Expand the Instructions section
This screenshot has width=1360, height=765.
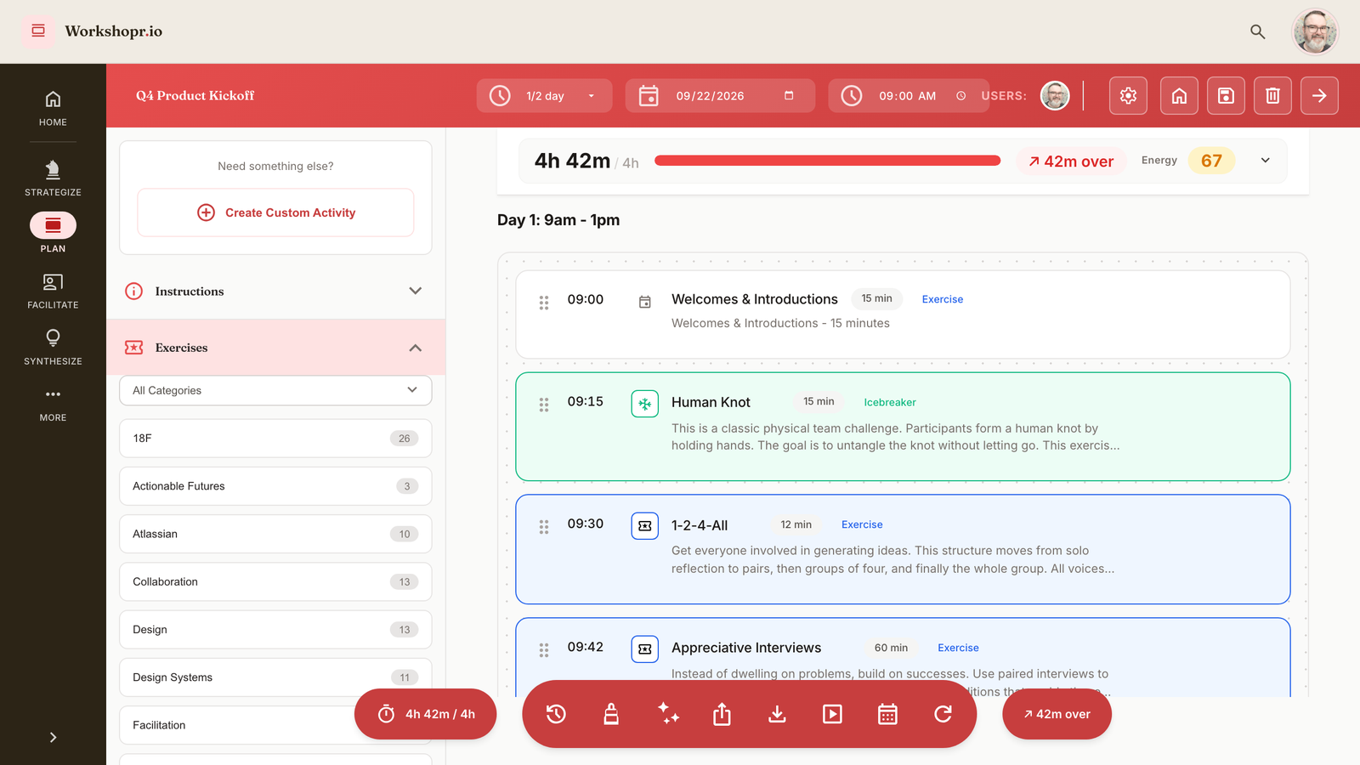click(275, 291)
